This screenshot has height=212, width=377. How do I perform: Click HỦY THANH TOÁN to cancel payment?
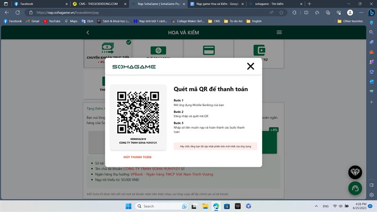(137, 157)
